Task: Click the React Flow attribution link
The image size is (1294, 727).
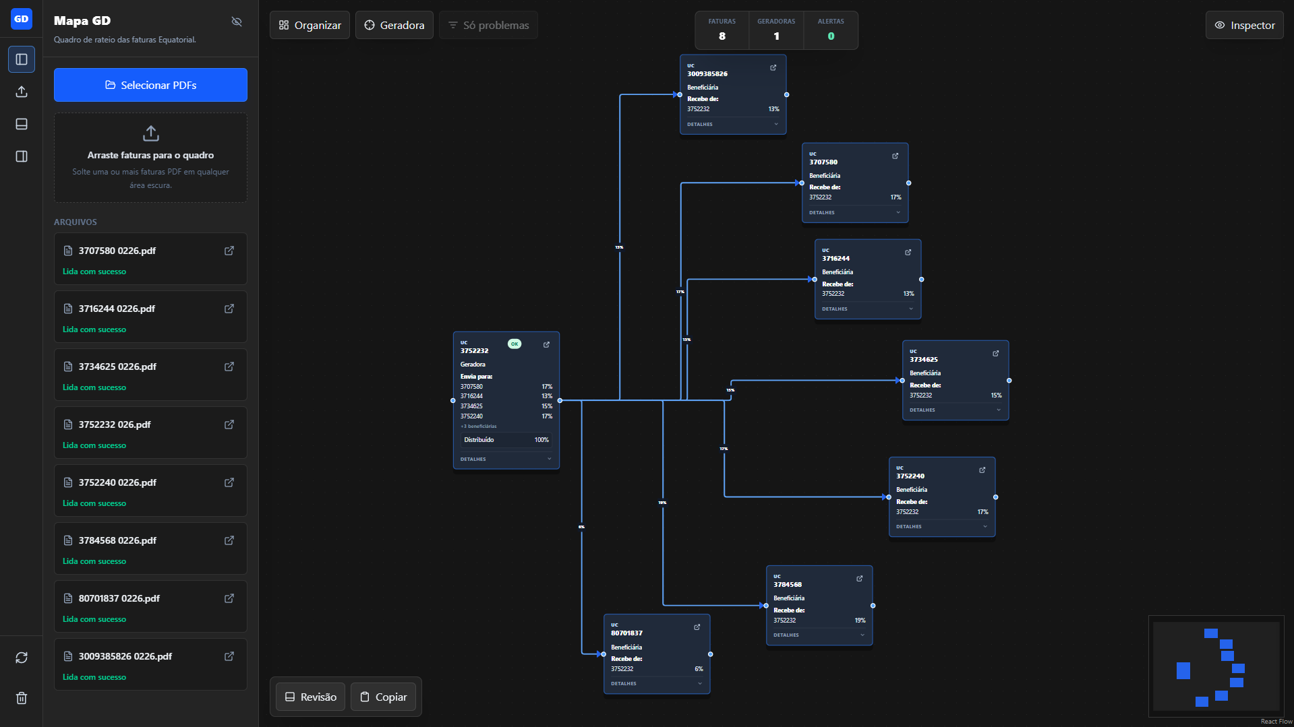Action: coord(1276,722)
